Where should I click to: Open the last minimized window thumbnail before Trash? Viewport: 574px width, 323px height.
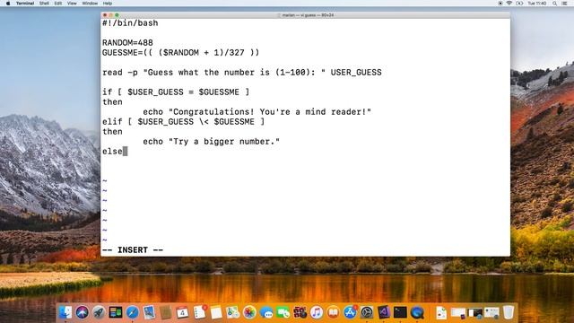tap(491, 313)
